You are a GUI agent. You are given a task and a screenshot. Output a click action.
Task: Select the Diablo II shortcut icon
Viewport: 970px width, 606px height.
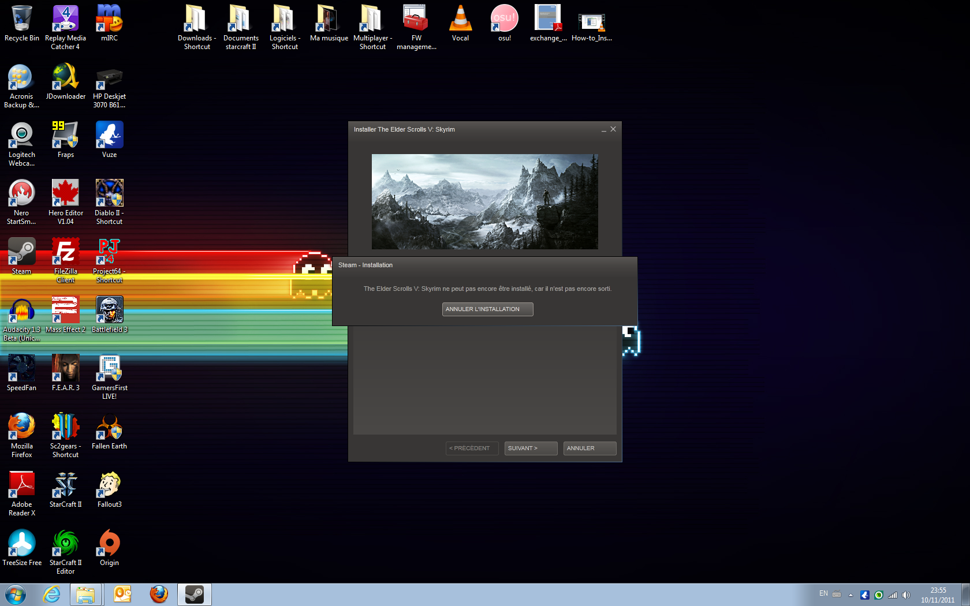110,203
